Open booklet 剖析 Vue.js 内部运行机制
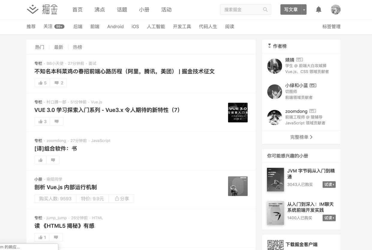The width and height of the screenshot is (372, 250). (x=66, y=187)
